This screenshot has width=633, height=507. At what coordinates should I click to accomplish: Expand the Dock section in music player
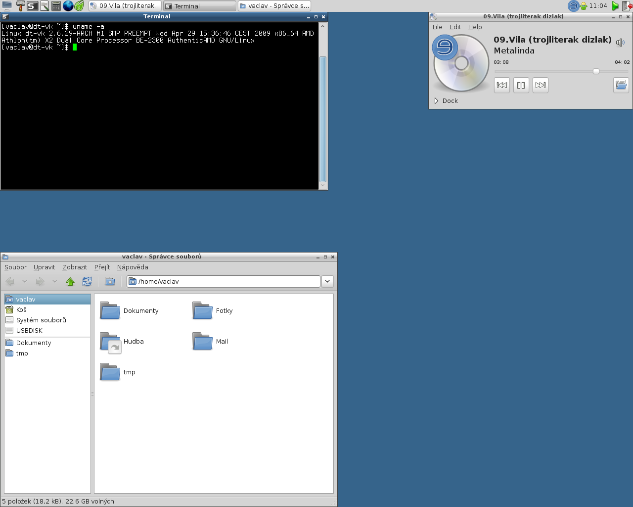pos(446,101)
